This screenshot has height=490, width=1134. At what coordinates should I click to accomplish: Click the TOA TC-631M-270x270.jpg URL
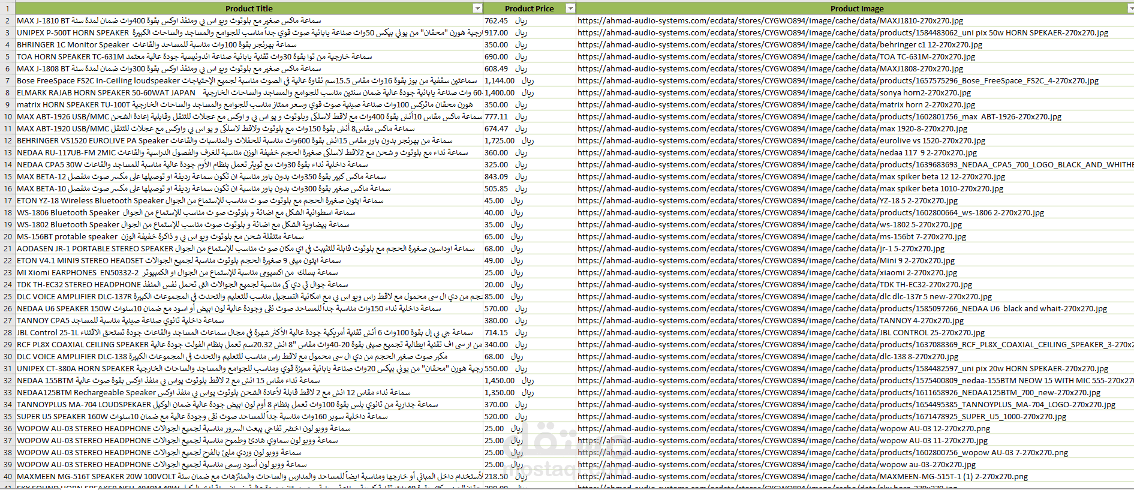776,56
